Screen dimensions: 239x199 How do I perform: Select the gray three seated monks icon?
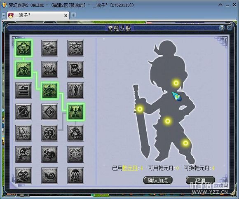[75, 176]
